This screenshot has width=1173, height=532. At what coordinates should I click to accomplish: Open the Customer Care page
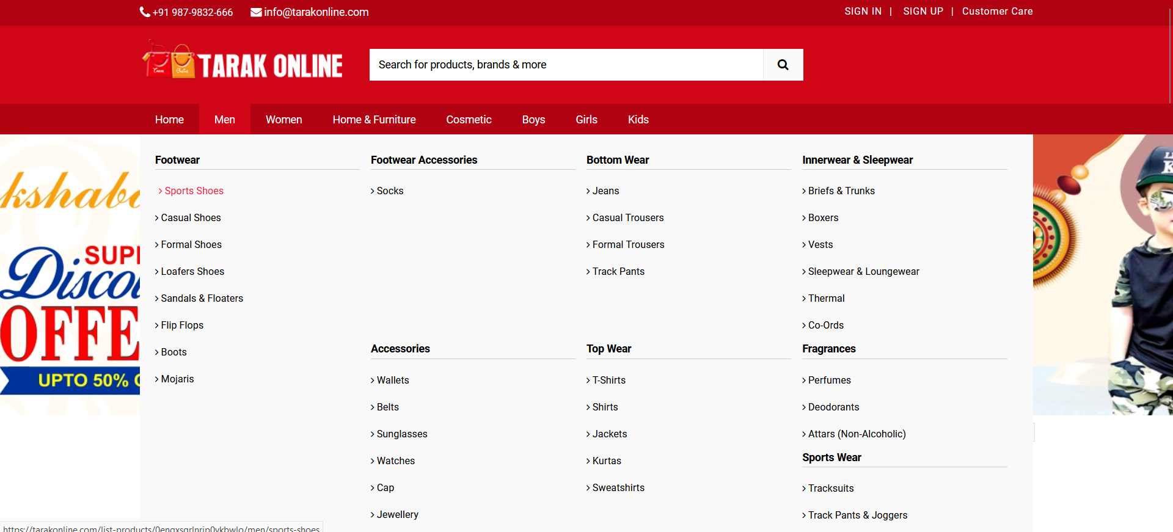(x=997, y=12)
